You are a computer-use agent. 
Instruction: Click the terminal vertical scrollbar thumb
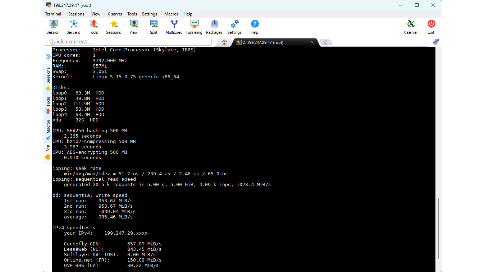[438, 228]
